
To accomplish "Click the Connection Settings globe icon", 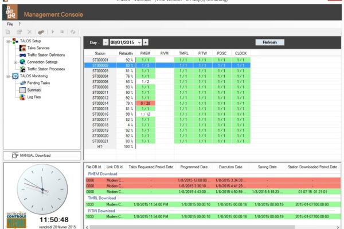I will click(x=22, y=62).
